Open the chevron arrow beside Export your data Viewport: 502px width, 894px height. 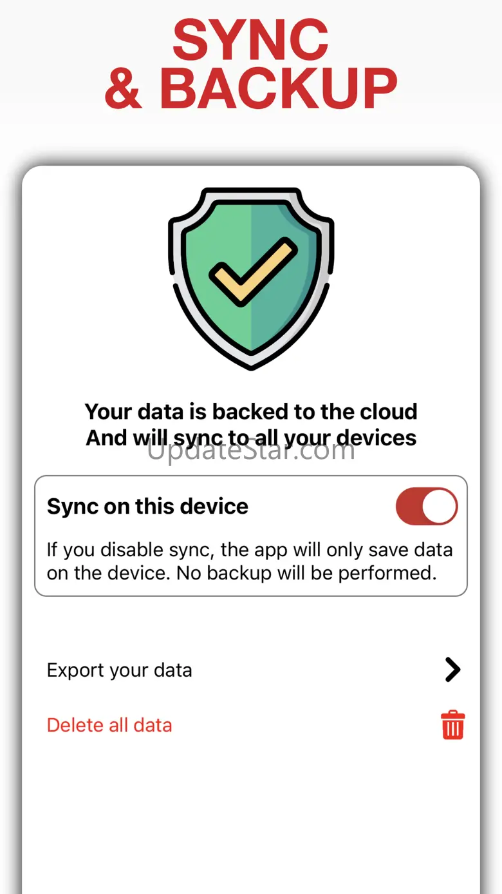(x=452, y=670)
